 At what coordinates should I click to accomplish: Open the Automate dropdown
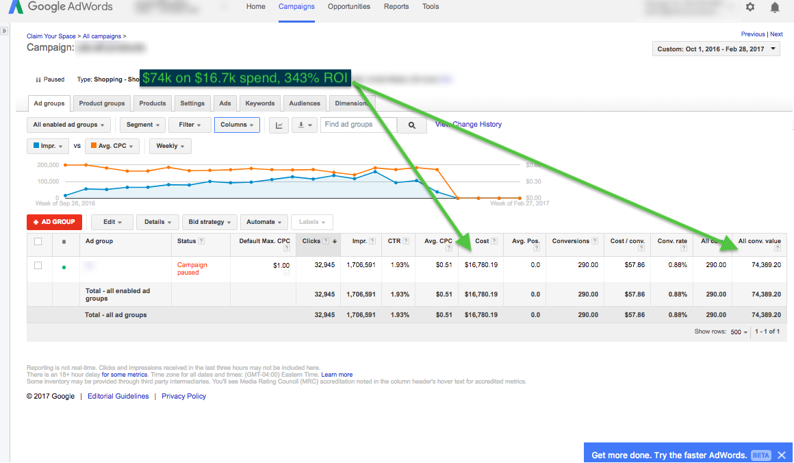click(x=264, y=222)
